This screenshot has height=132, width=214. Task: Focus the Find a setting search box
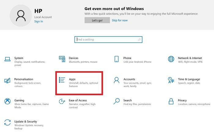[108, 40]
